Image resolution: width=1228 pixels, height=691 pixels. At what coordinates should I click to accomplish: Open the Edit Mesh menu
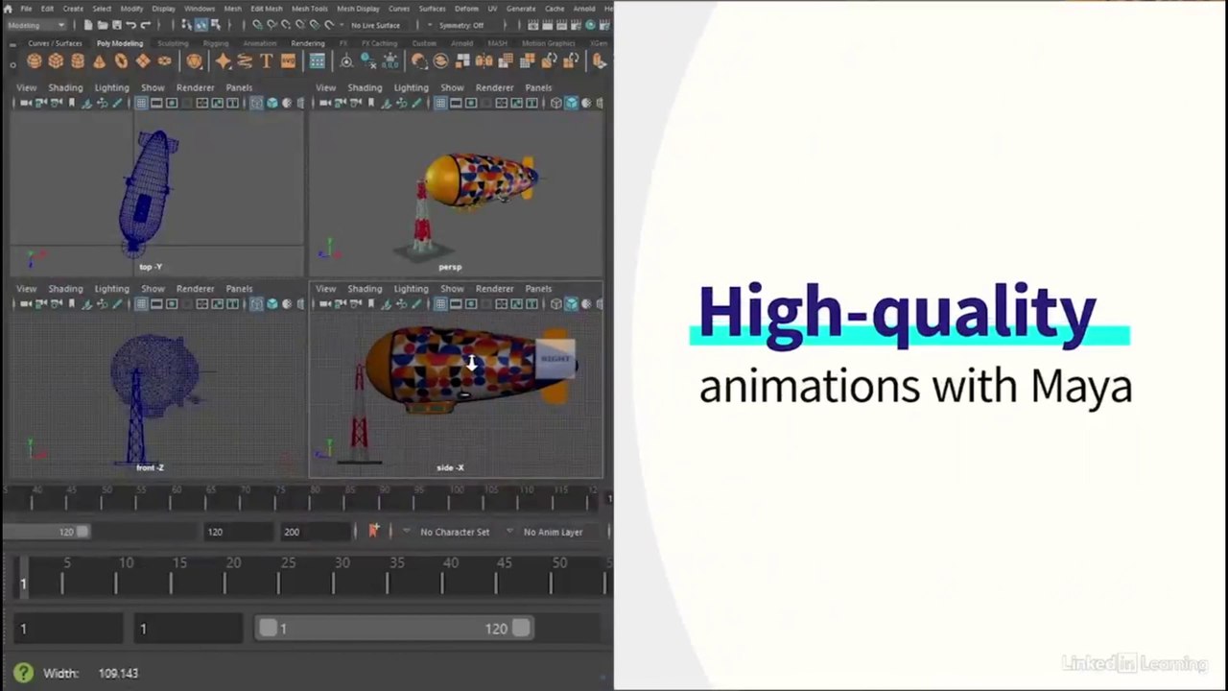click(x=267, y=9)
